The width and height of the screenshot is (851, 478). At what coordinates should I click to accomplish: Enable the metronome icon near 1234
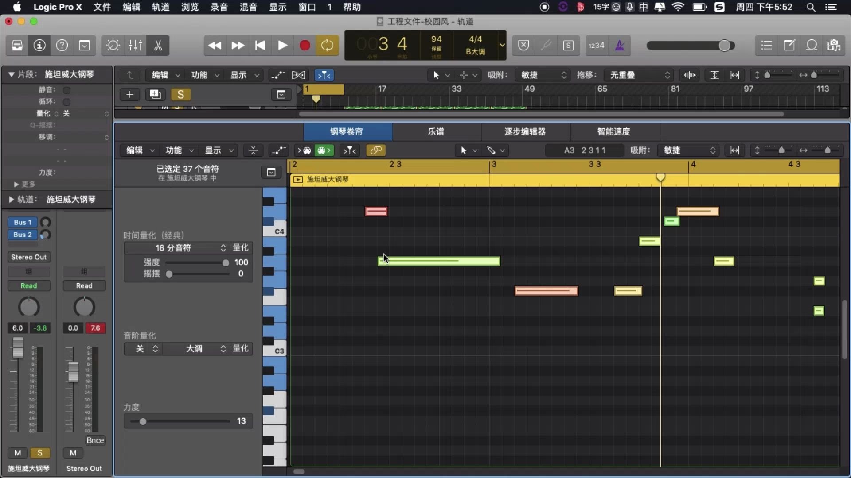pos(619,45)
